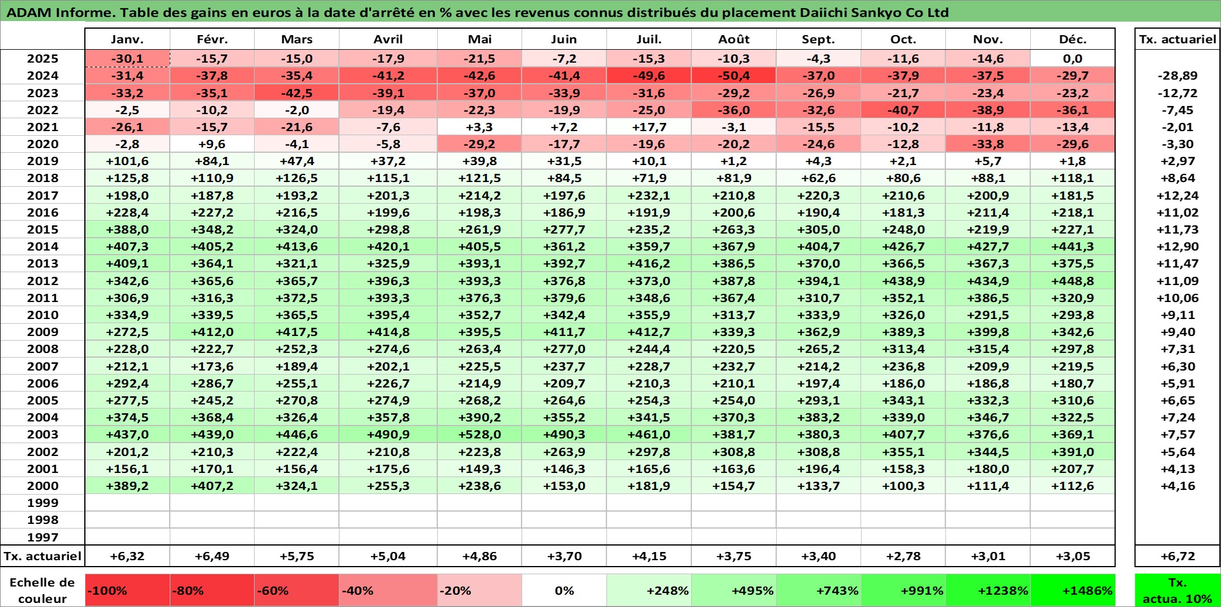
Task: Select the +4,16 actuarial rate for 2000
Action: click(x=1178, y=486)
